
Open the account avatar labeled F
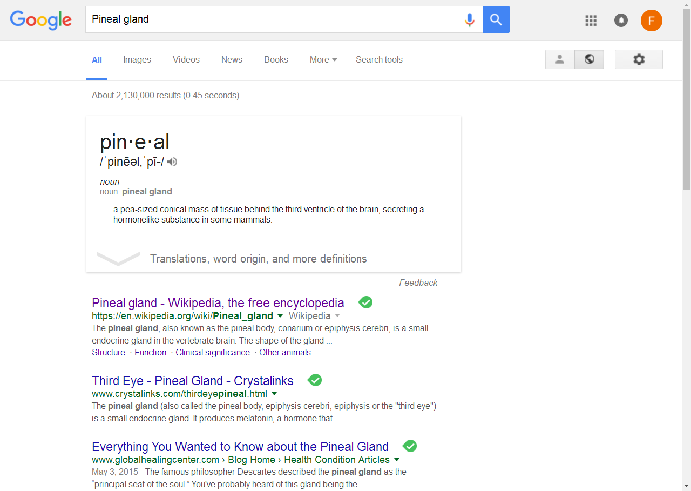click(652, 21)
